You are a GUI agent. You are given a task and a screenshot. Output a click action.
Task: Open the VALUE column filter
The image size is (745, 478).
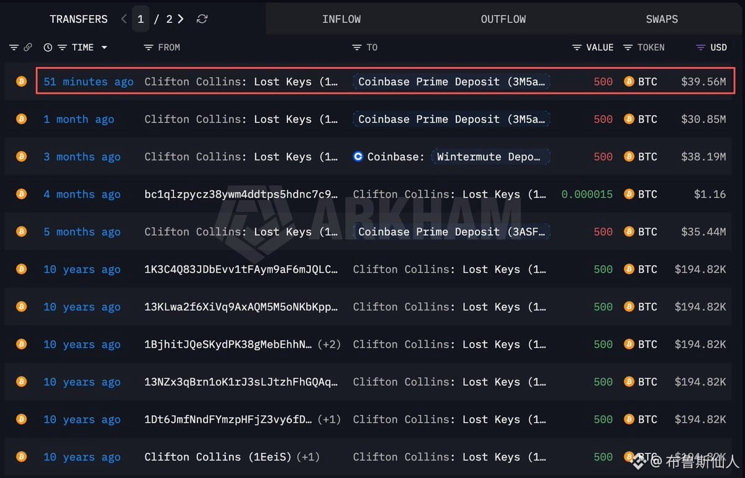[577, 47]
